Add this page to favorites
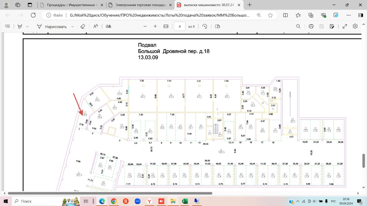This screenshot has width=367, height=206. 270,15
